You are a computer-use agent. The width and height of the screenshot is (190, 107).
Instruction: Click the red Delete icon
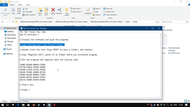53,10
